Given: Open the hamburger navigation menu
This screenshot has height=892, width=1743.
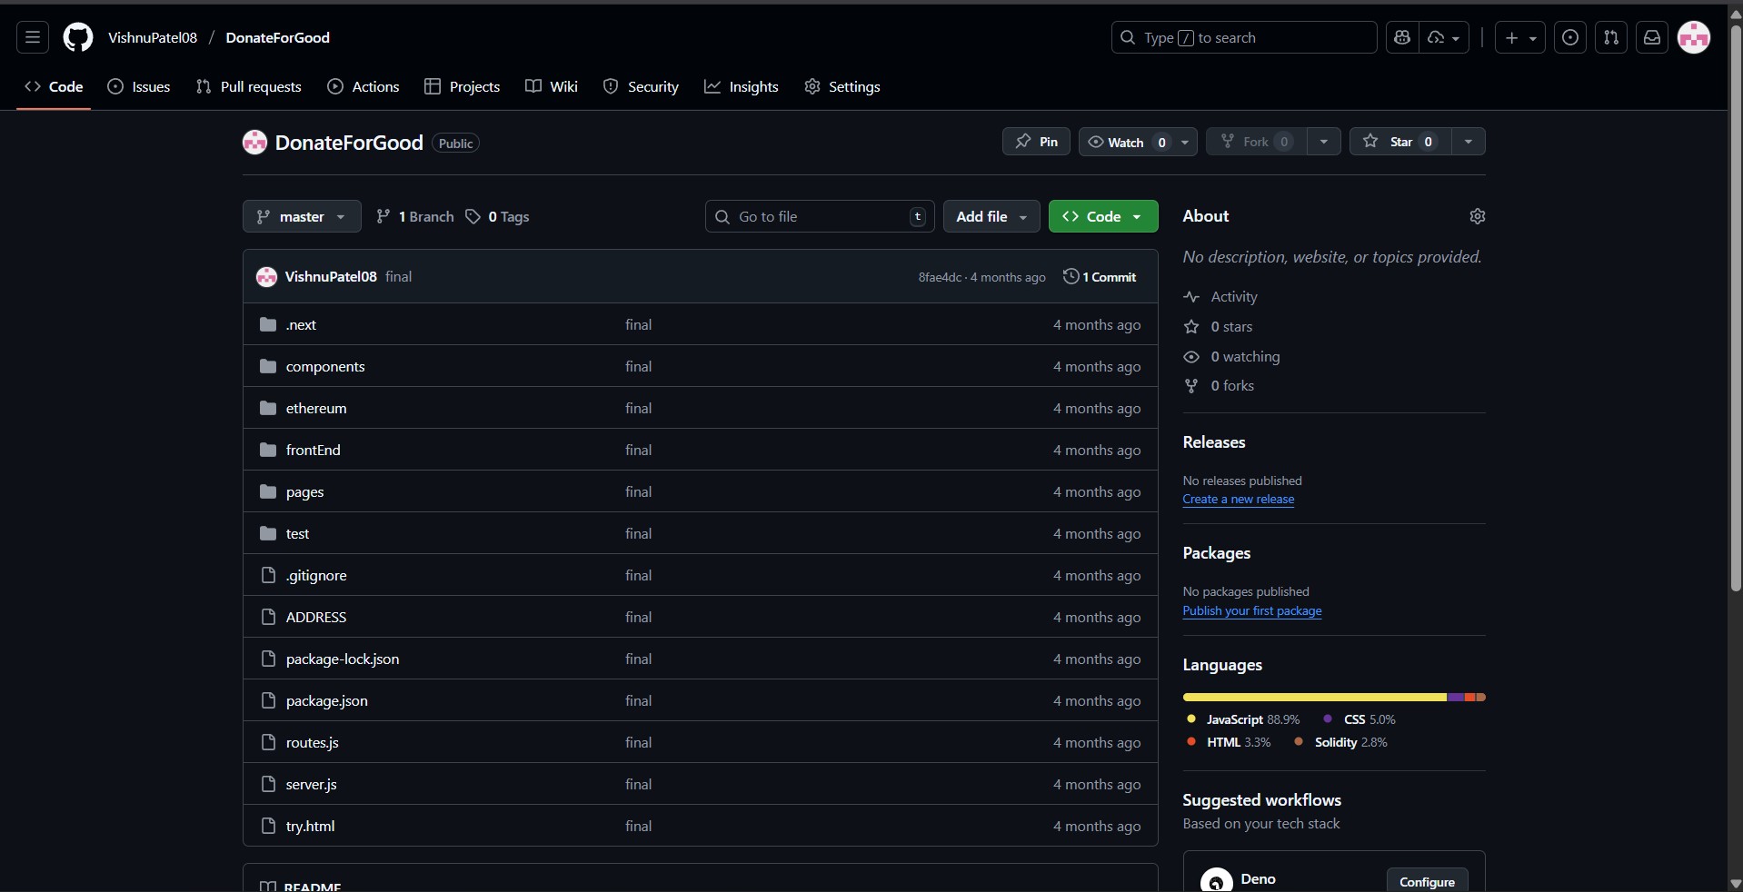Looking at the screenshot, I should click(33, 37).
